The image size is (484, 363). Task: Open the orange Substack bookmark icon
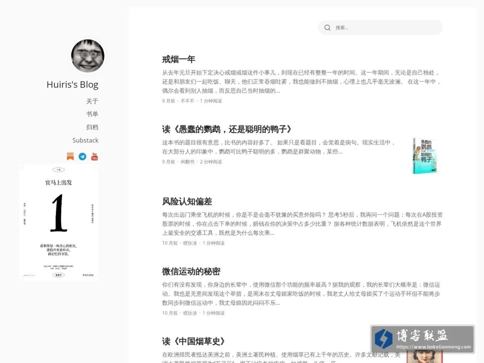point(70,156)
